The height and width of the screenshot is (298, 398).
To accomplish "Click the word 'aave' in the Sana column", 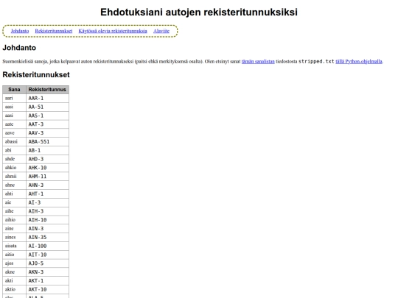I will coord(10,132).
